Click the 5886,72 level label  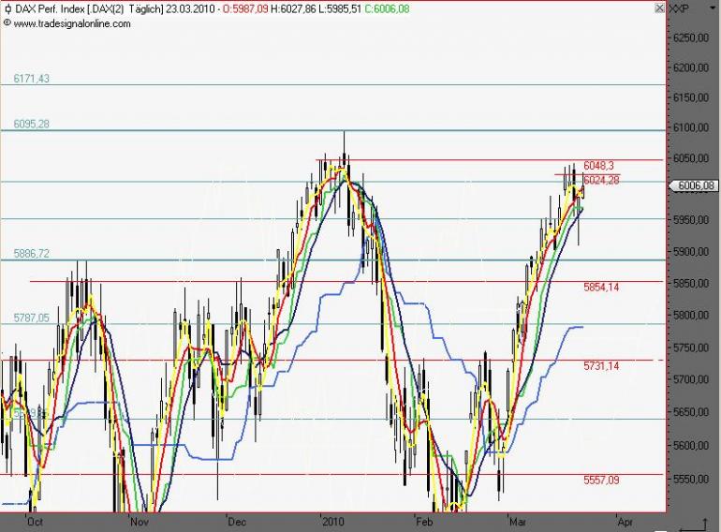(31, 253)
